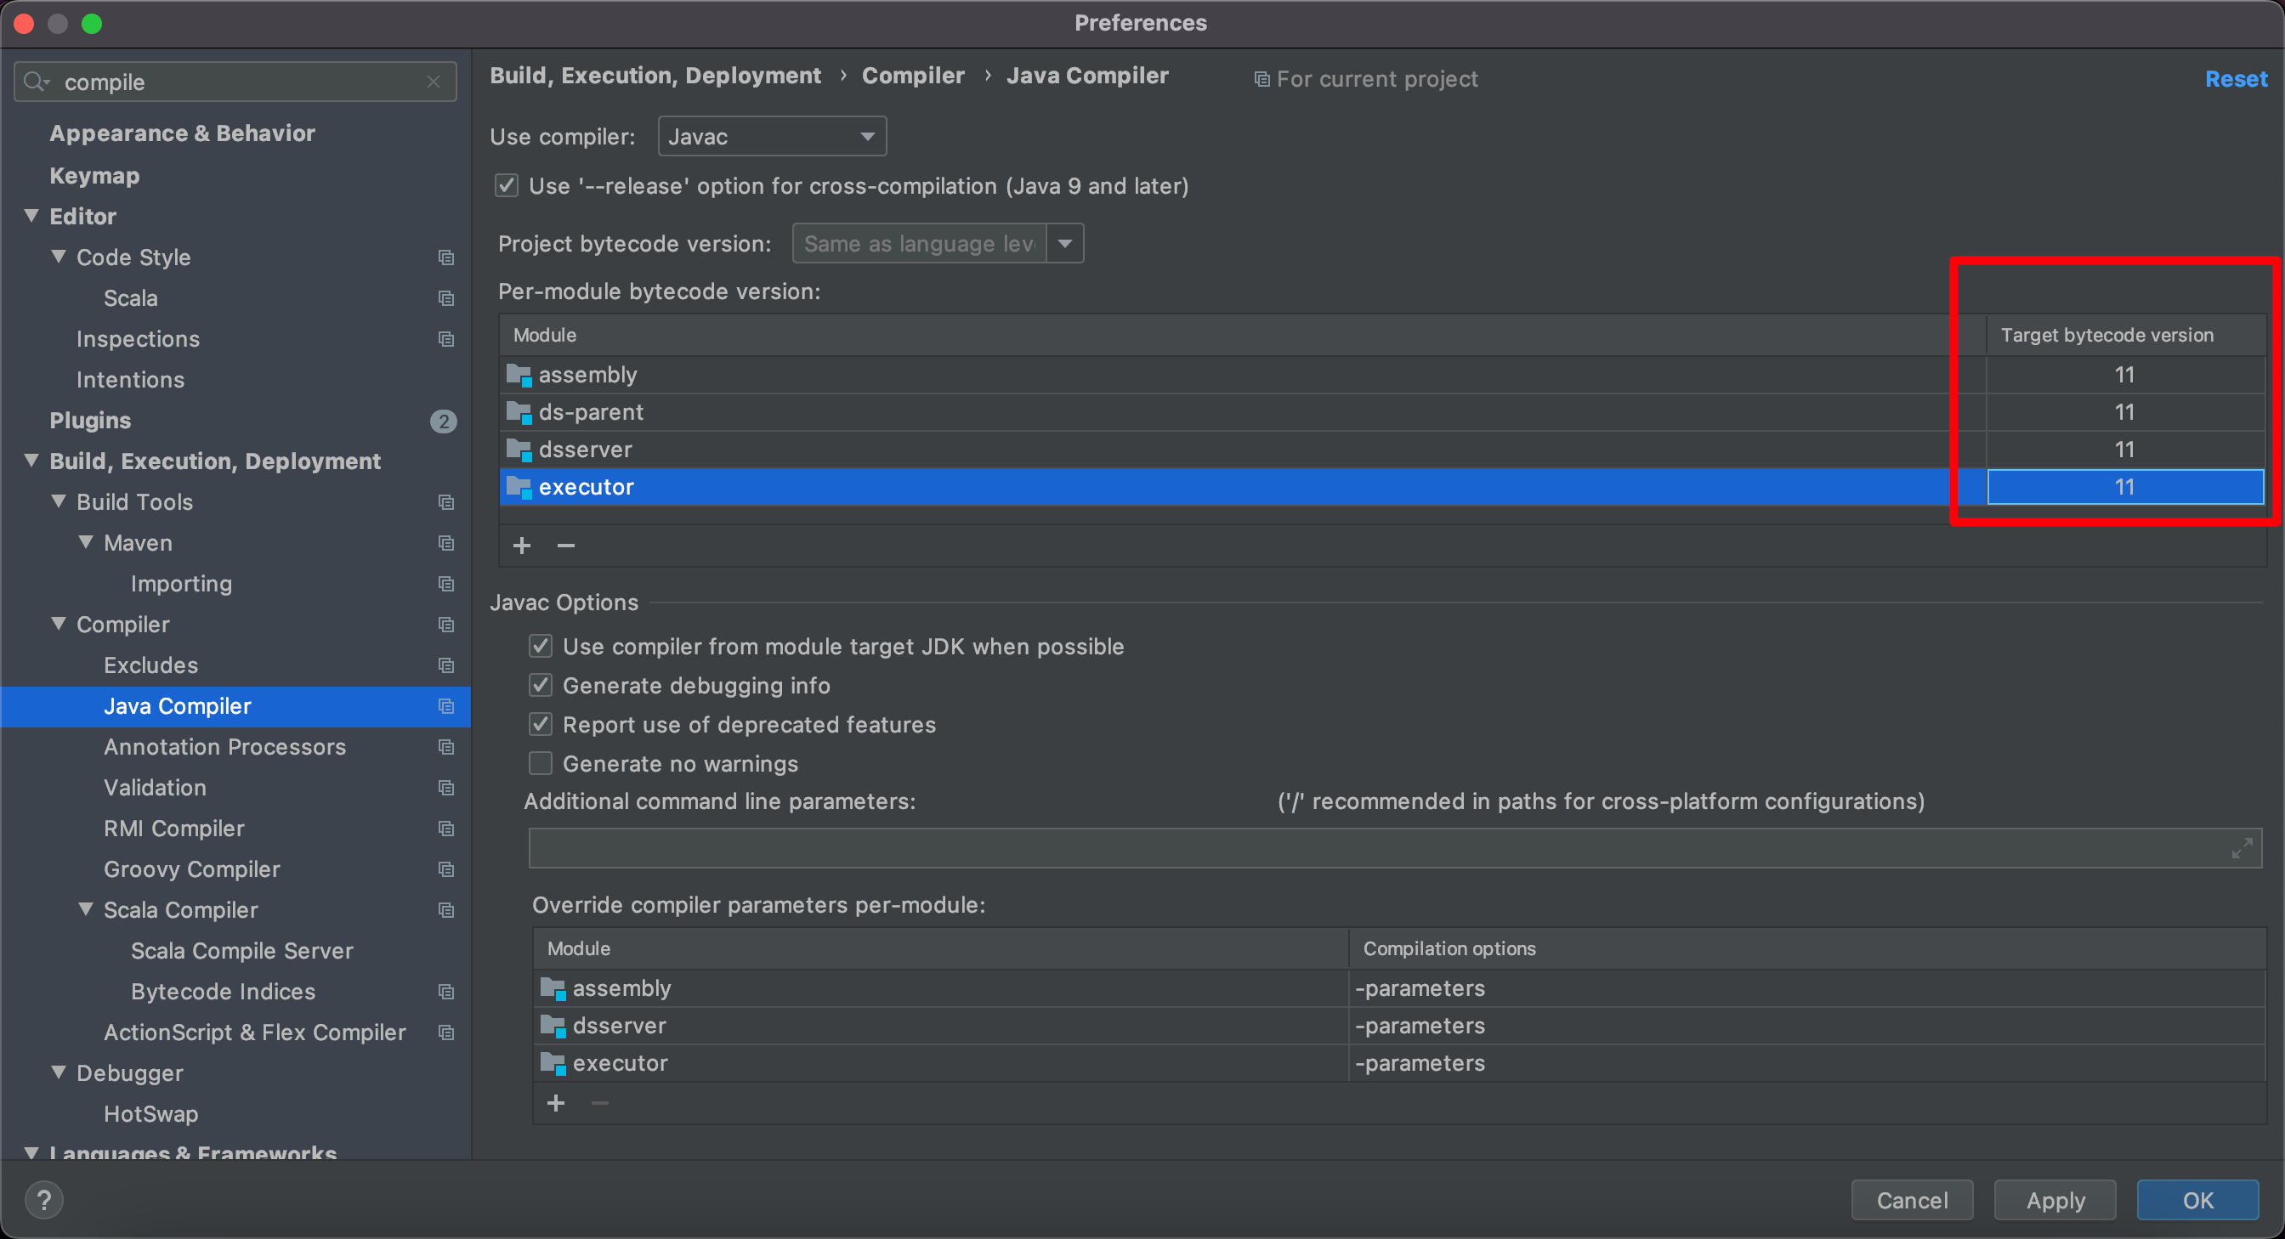Collapse the Compiler tree node
The height and width of the screenshot is (1239, 2285).
59,624
